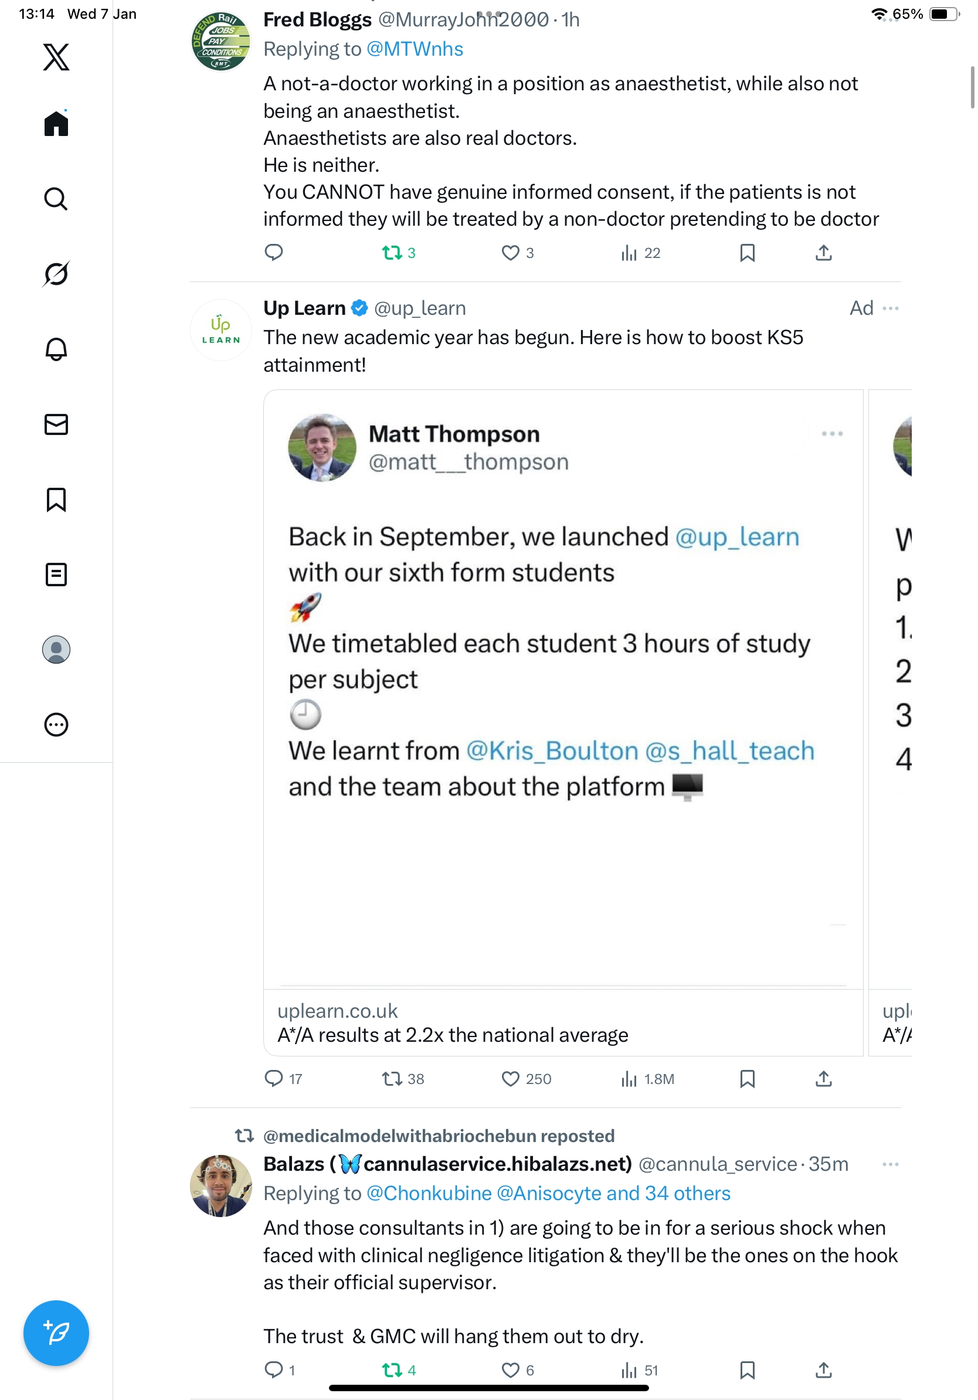Open Messages envelope in sidebar
This screenshot has height=1400, width=978.
tap(56, 424)
